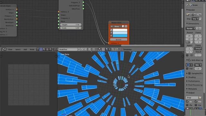This screenshot has width=206, height=116.
Task: Click the light blue edge color swatch
Action: click(x=120, y=33)
